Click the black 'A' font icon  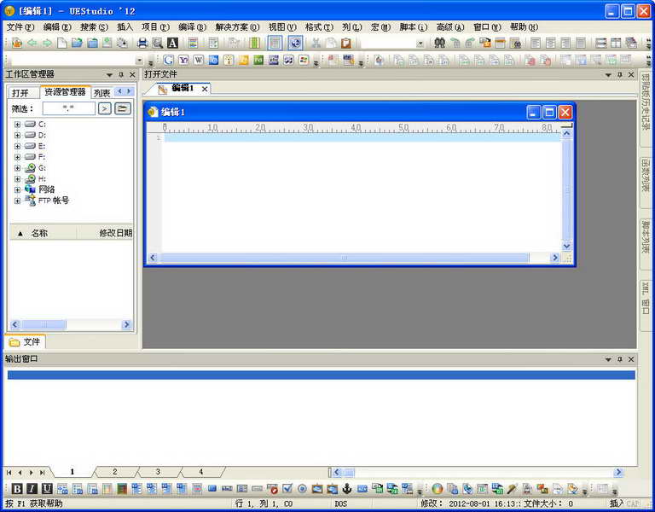tap(172, 43)
